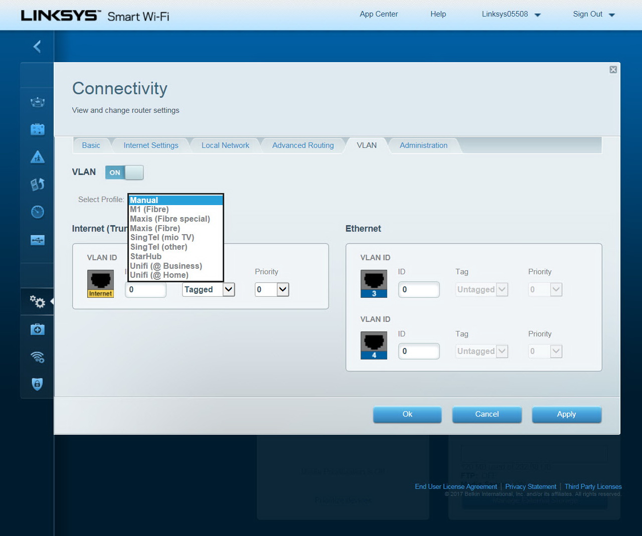
Task: Open port 4 Tag dropdown
Action: click(481, 351)
